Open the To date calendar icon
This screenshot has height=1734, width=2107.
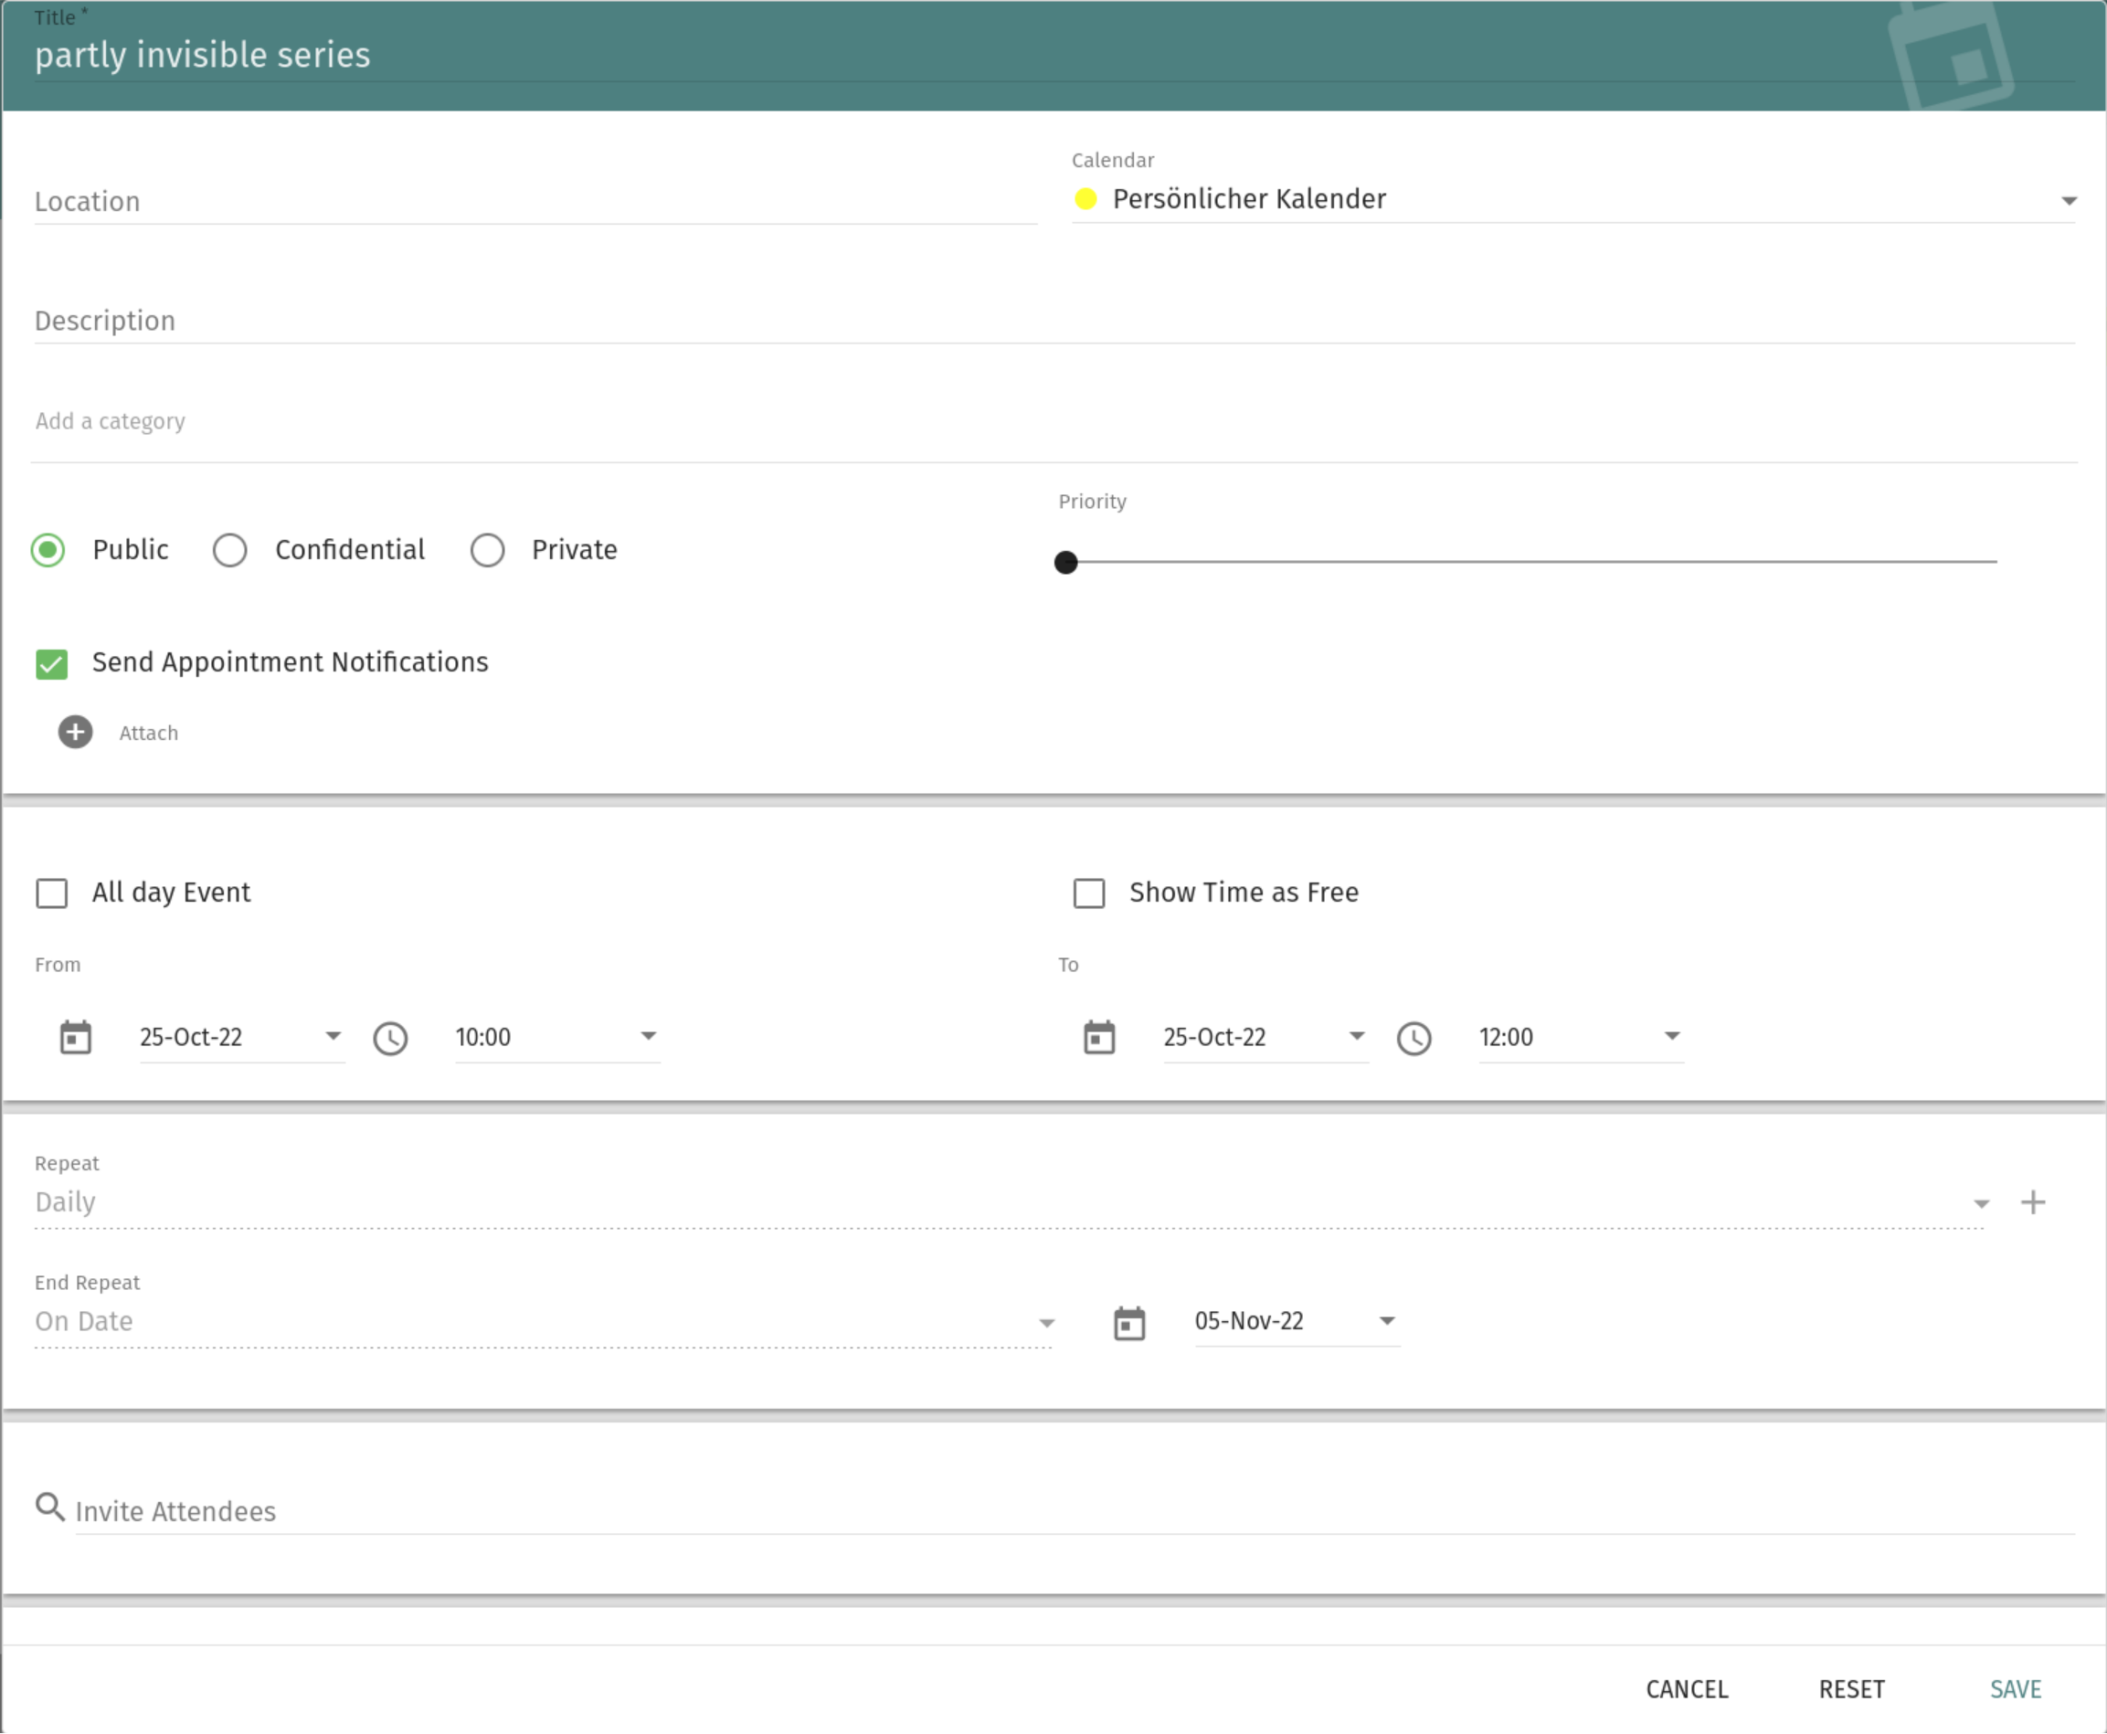[1099, 1037]
